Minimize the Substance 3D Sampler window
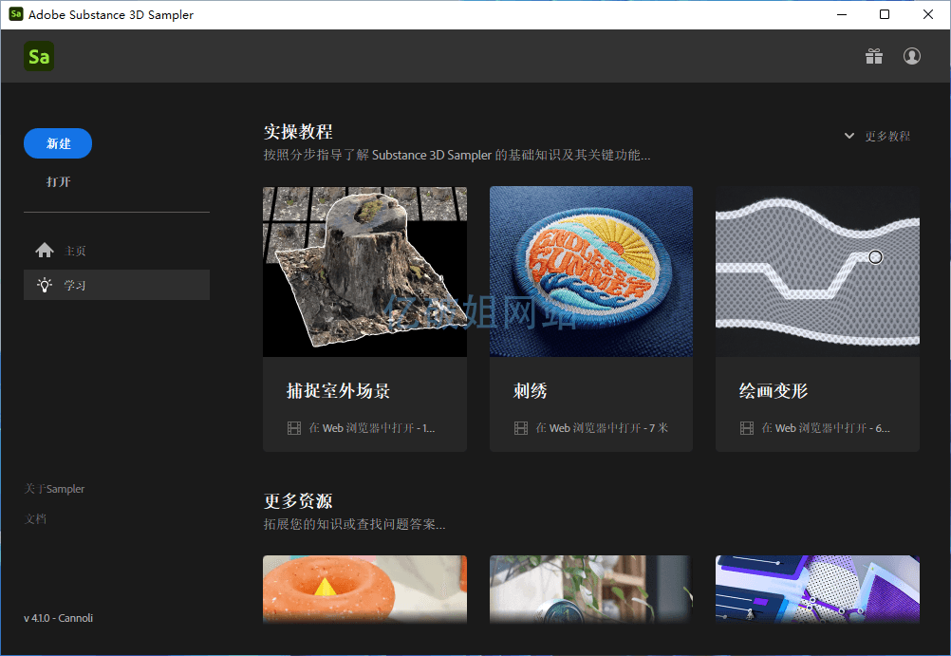This screenshot has height=656, width=951. point(842,14)
